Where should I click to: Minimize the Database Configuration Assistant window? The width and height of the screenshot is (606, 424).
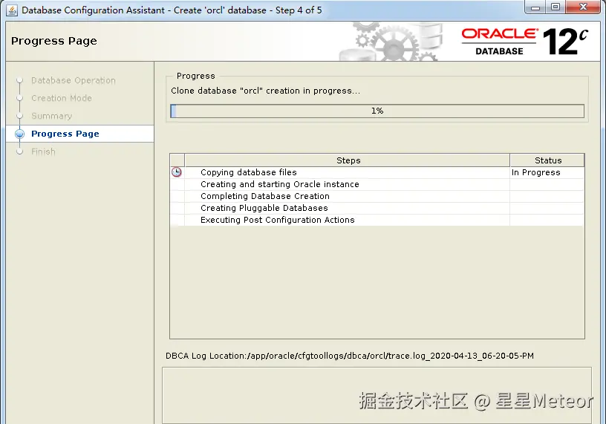pos(535,7)
